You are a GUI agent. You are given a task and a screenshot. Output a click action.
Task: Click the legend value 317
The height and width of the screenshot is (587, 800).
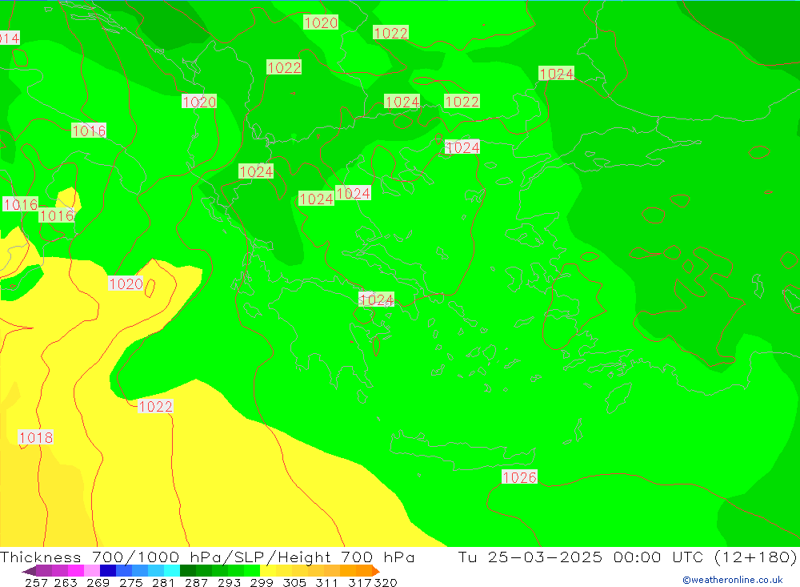(360, 582)
